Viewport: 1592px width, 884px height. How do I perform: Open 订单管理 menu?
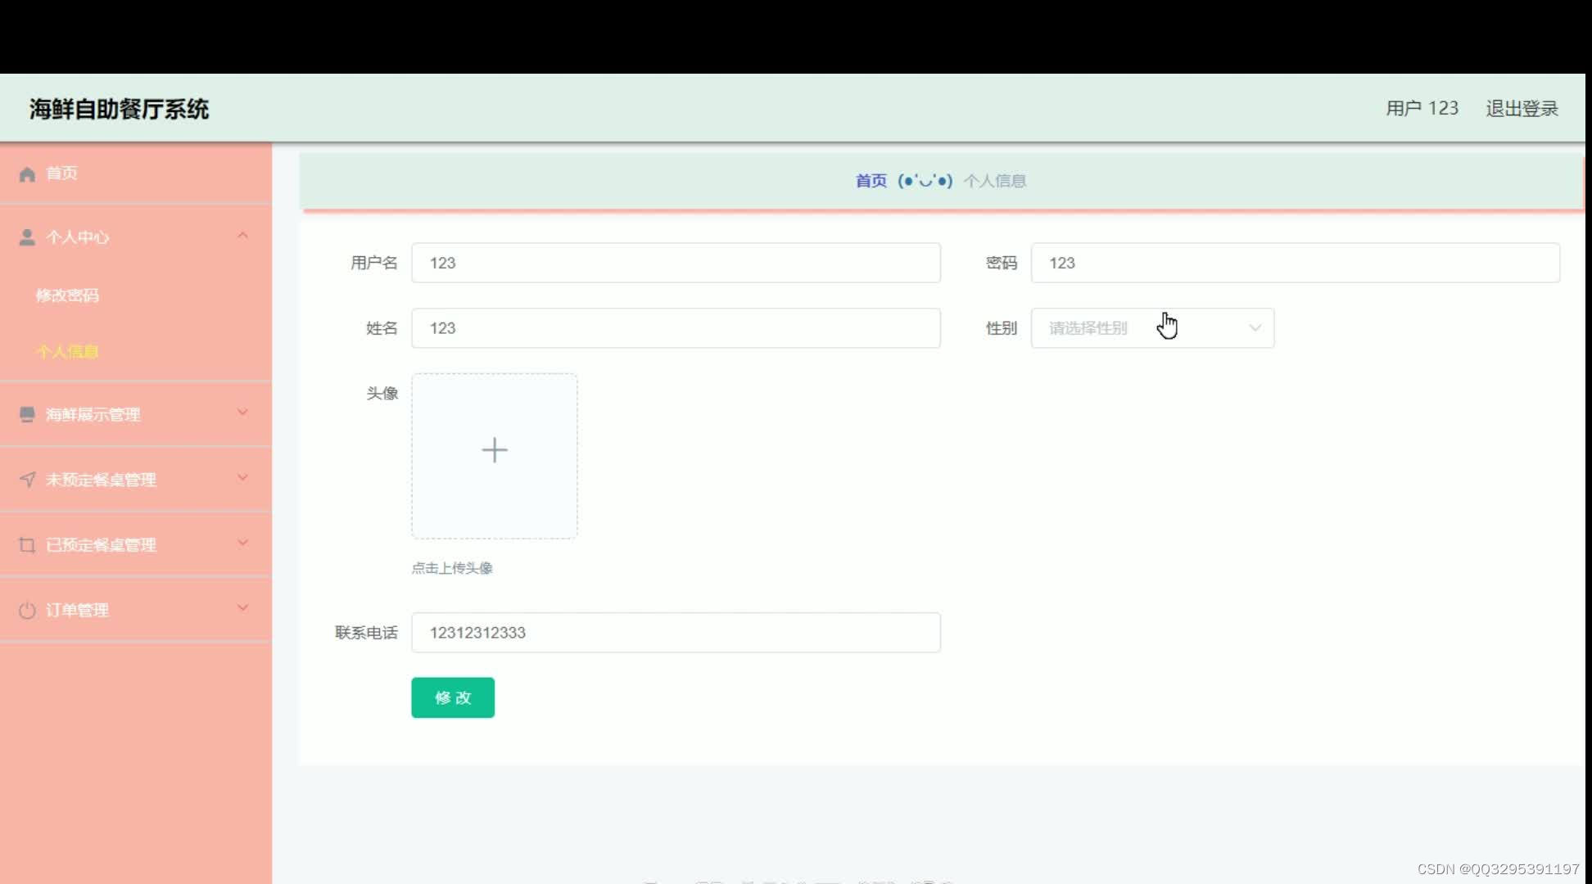pos(77,611)
